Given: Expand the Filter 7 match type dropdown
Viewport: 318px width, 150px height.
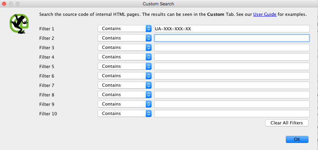Looking at the screenshot, I should [124, 85].
